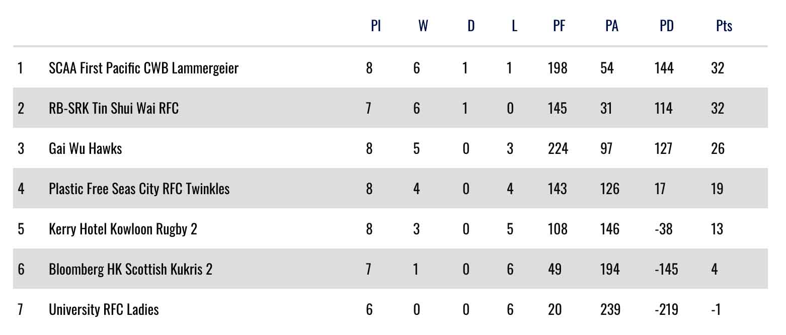This screenshot has width=786, height=335.
Task: Click Kerry Hotel Kowloon Rugby 2
Action: (x=123, y=229)
